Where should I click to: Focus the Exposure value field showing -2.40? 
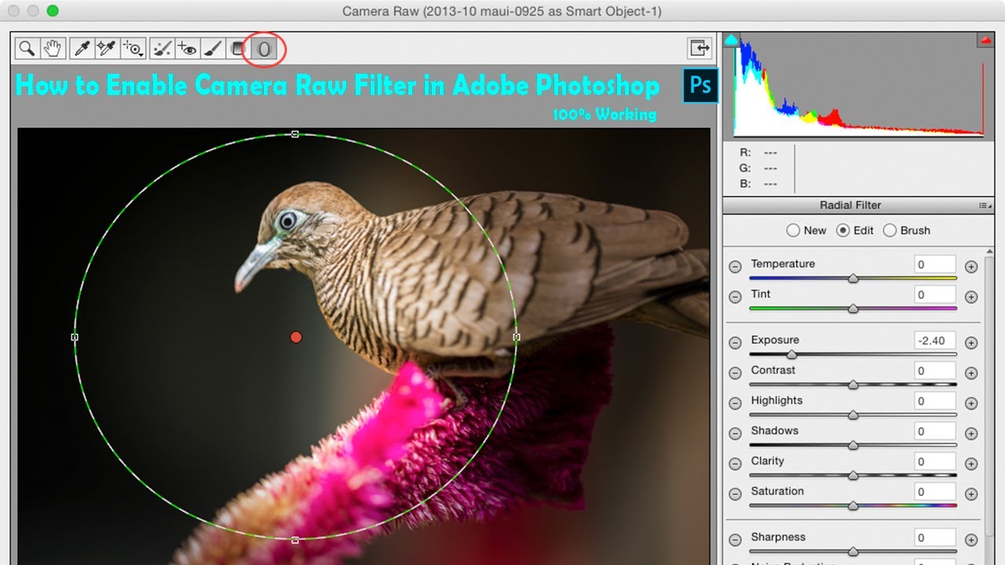coord(935,341)
